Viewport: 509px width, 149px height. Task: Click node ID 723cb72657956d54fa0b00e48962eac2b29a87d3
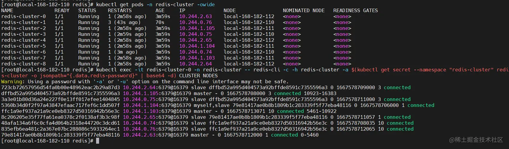click(x=61, y=87)
